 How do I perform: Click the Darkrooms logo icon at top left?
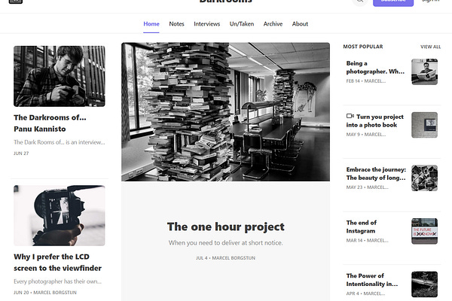(x=16, y=2)
